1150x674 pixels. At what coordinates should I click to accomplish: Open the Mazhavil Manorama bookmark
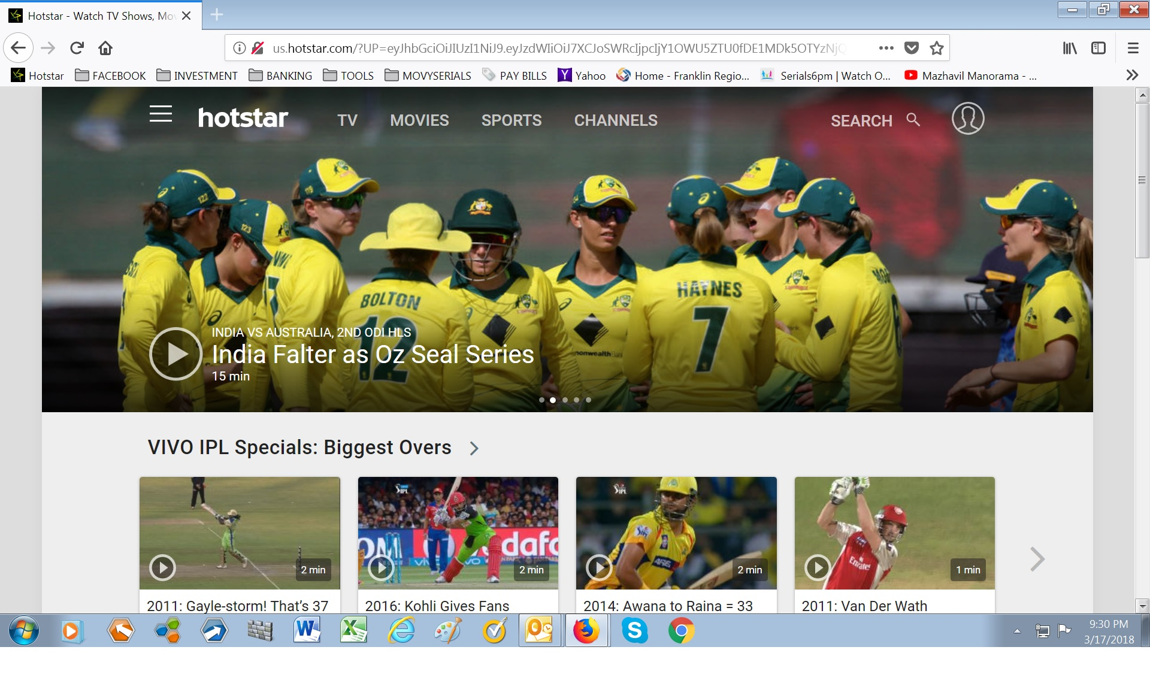coord(970,75)
